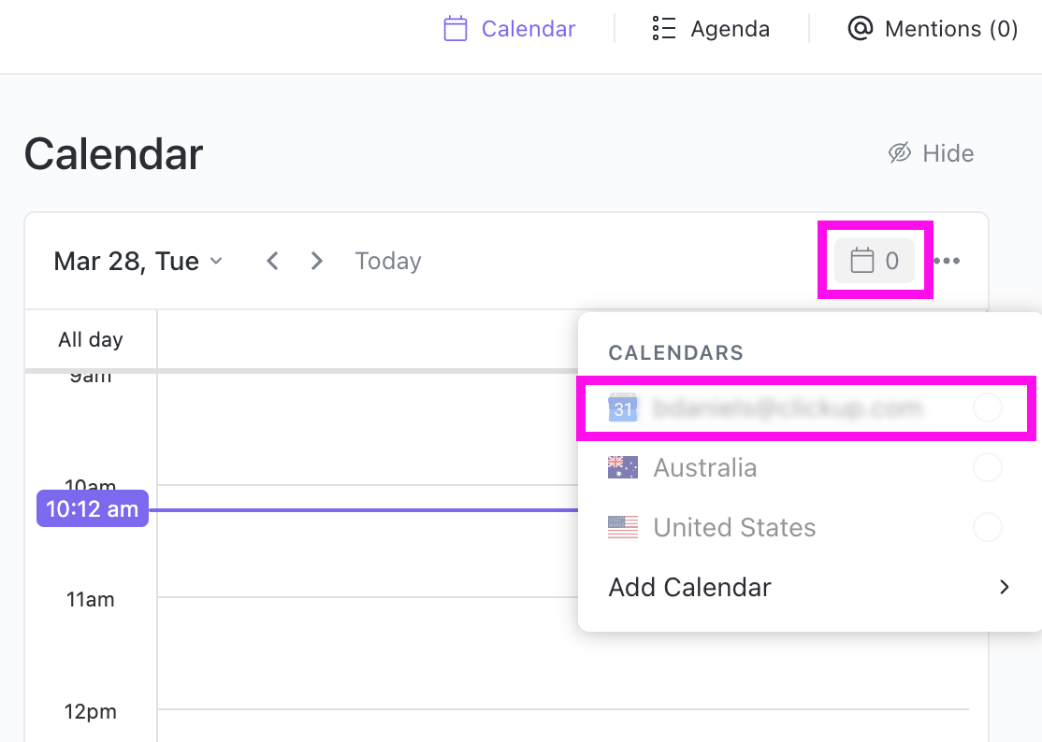This screenshot has height=742, width=1042.
Task: Open the calendar count button showing 0
Action: coord(875,261)
